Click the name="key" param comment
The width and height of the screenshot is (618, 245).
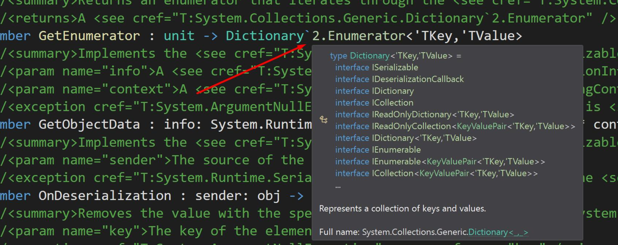(x=156, y=231)
